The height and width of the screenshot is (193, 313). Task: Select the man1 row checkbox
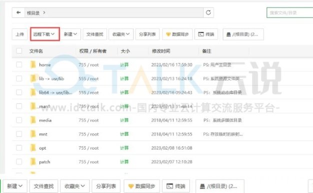click(19, 106)
